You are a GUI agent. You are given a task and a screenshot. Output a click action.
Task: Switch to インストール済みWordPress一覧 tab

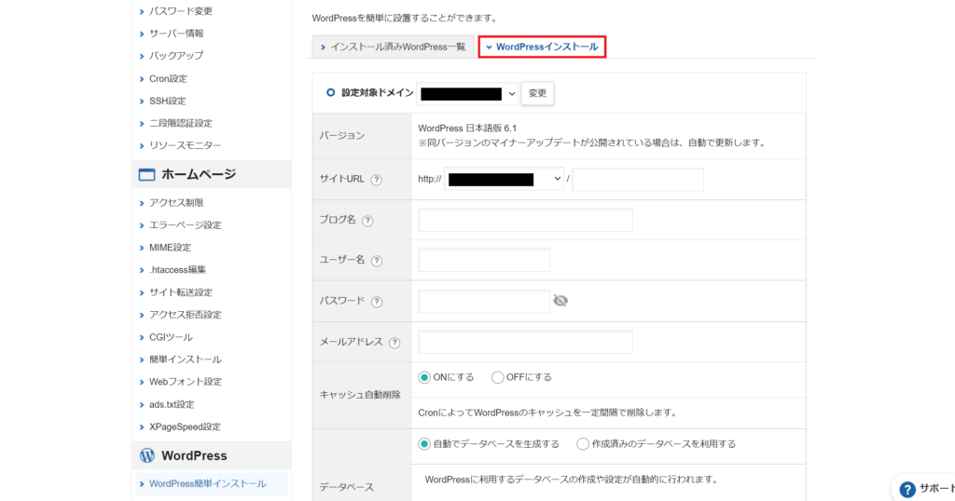tap(393, 47)
